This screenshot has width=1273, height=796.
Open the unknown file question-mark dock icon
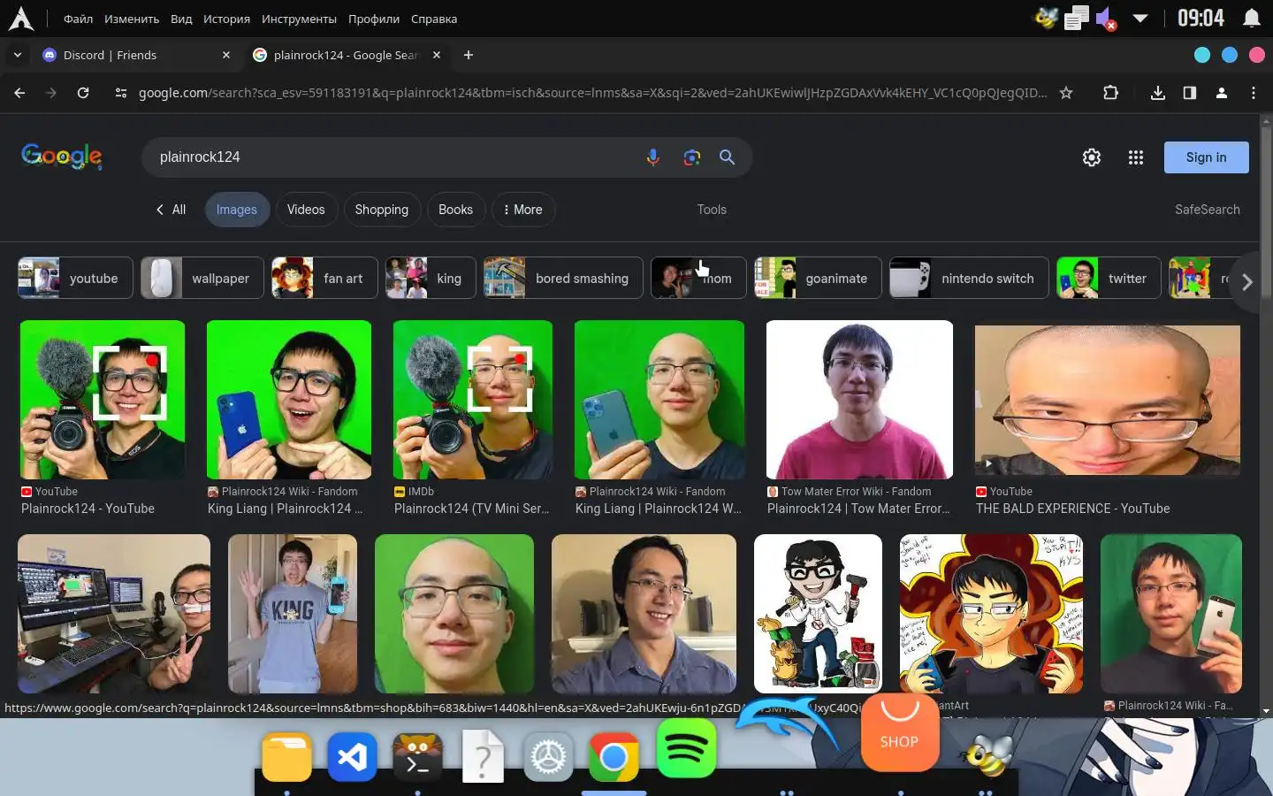[x=483, y=757]
